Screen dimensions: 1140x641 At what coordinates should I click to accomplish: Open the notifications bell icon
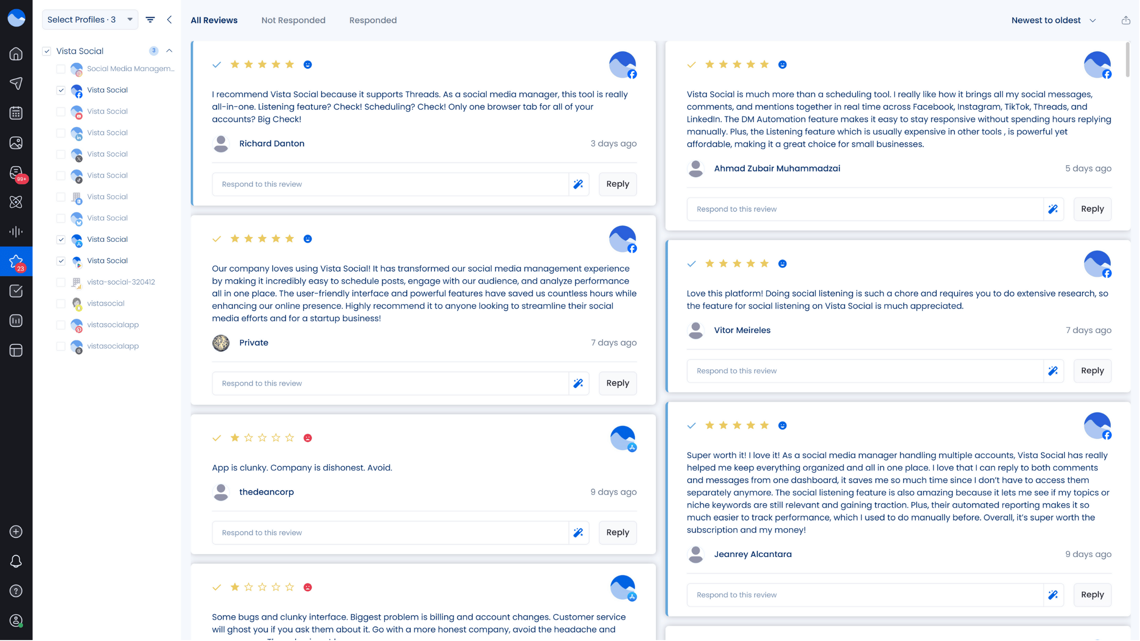pos(16,561)
